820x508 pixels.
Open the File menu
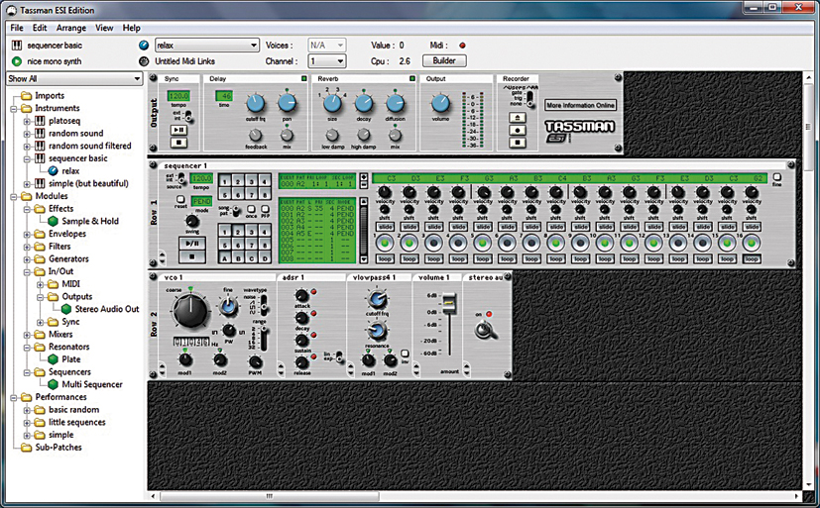[17, 28]
